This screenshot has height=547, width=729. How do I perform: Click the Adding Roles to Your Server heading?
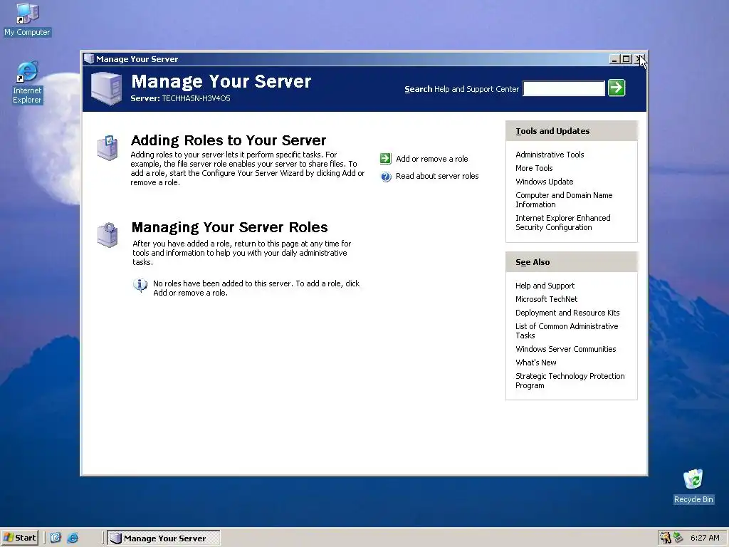(229, 140)
